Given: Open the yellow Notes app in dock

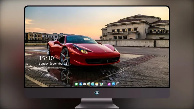Looking at the screenshot, I should 97,84.
